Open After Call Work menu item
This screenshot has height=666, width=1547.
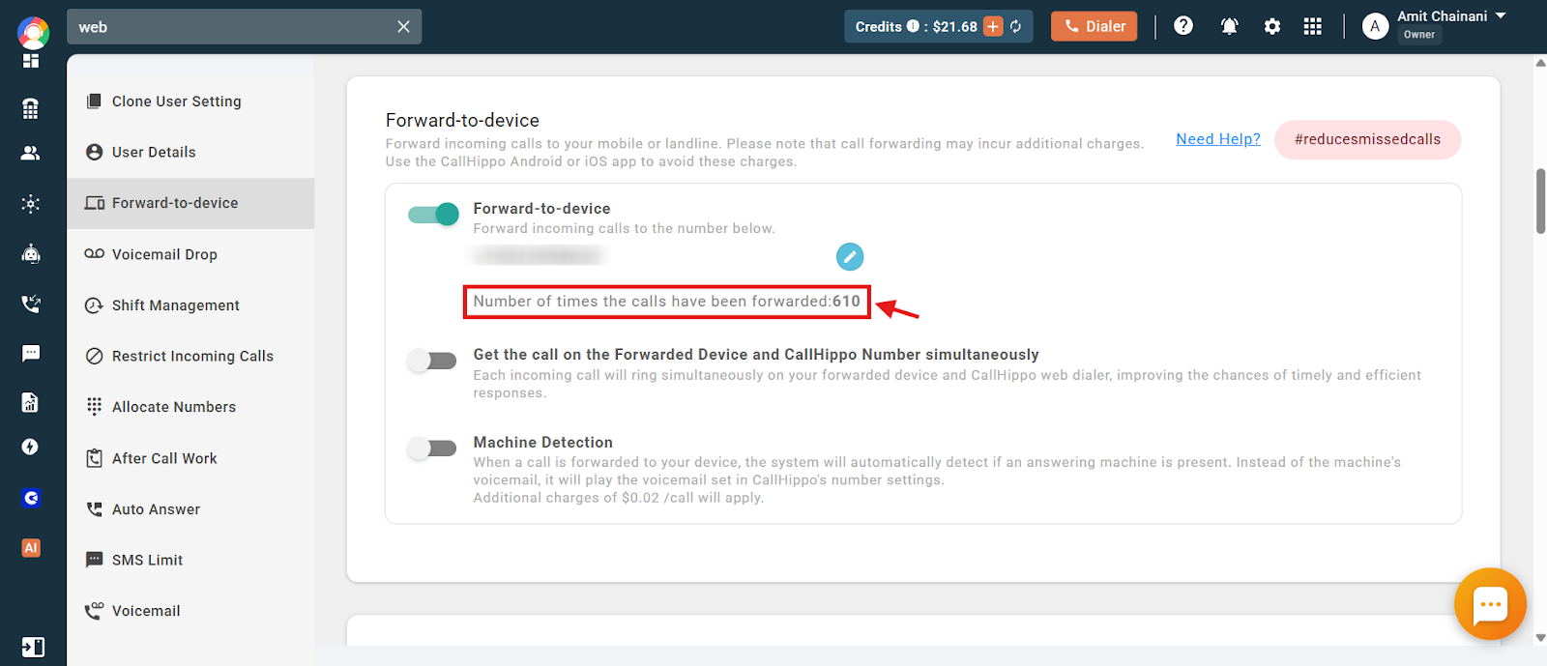[190, 458]
